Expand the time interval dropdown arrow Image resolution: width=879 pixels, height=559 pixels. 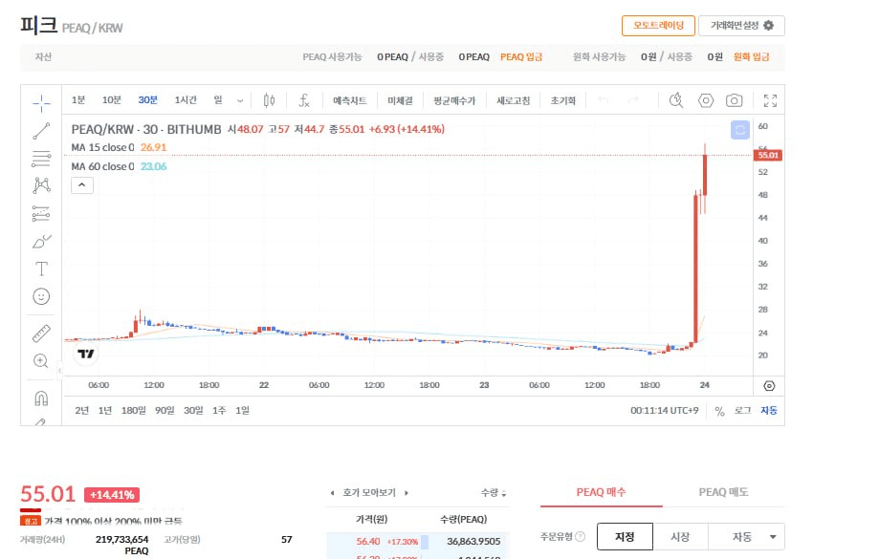pyautogui.click(x=239, y=100)
